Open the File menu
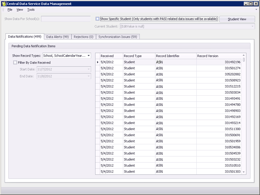 point(10,10)
